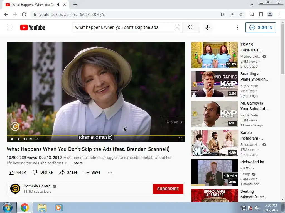285x213 pixels.
Task: Open the RickRolled by an Ad thumbnail
Action: (215, 173)
